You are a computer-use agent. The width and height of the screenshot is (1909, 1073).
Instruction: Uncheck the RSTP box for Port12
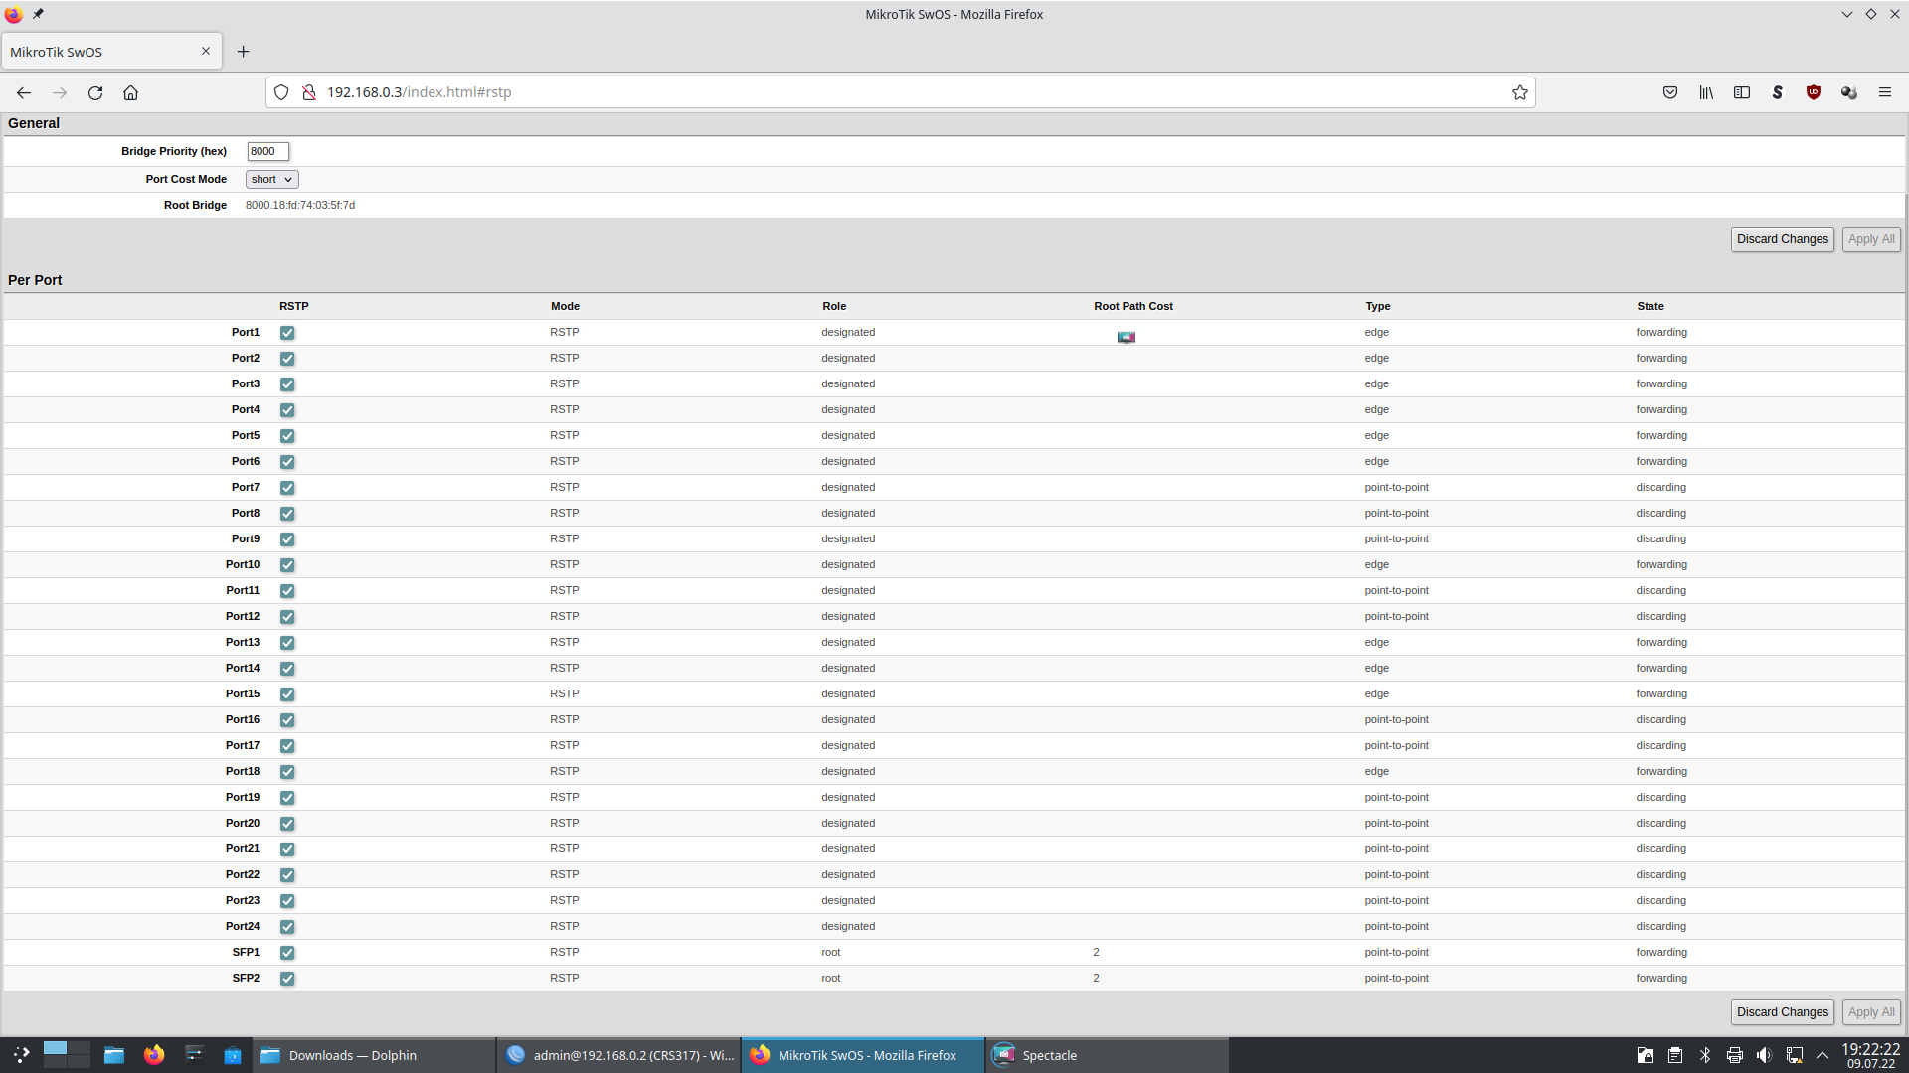click(x=287, y=617)
